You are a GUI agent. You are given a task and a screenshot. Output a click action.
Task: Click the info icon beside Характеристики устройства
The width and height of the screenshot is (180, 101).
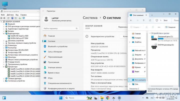(87, 36)
